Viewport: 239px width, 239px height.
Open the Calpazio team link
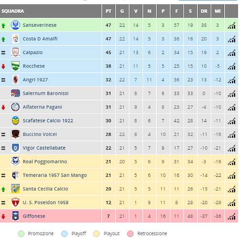33,53
